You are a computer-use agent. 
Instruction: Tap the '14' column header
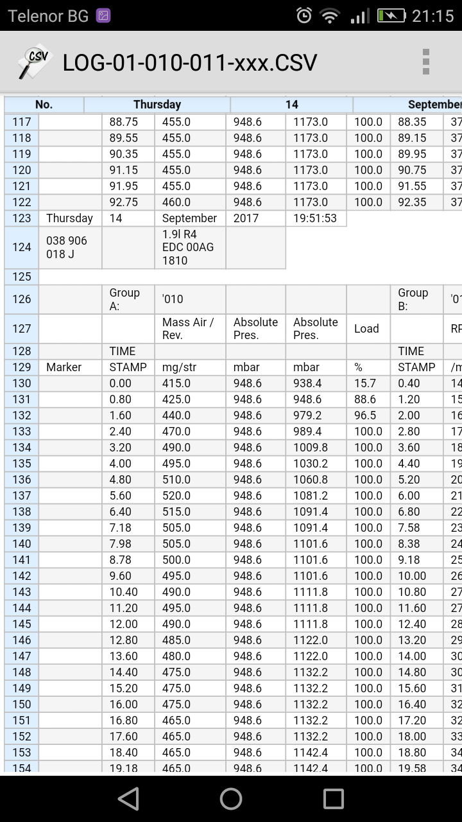[x=291, y=105]
